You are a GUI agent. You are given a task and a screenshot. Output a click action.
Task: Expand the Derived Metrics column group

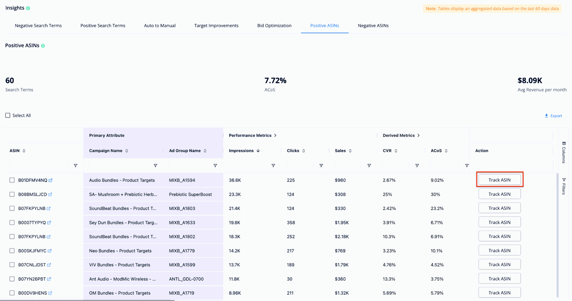click(418, 135)
